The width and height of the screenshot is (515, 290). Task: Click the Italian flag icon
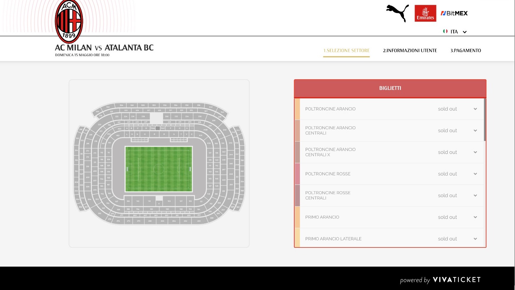pos(445,31)
